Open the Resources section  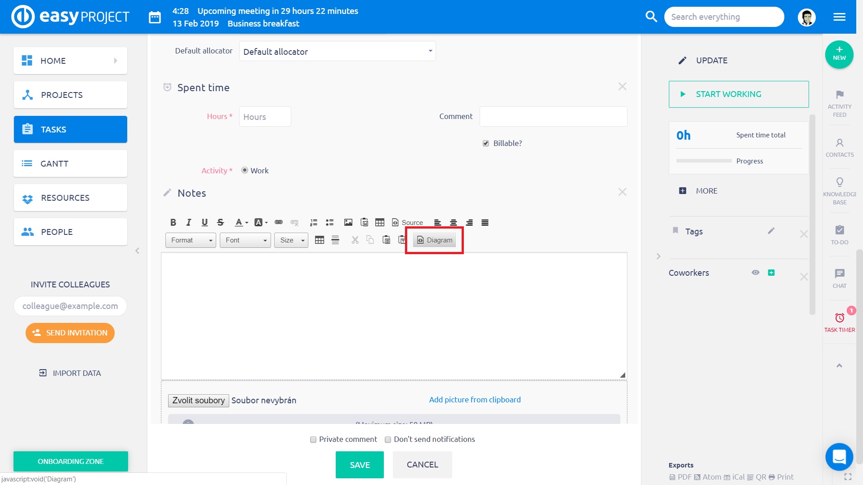[71, 198]
